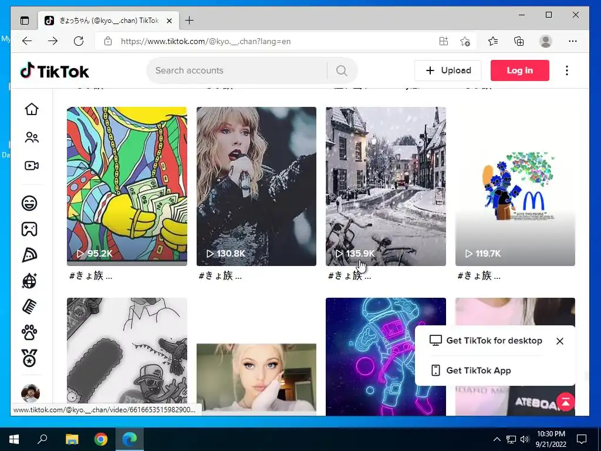Click the TikTok logo

pos(55,71)
